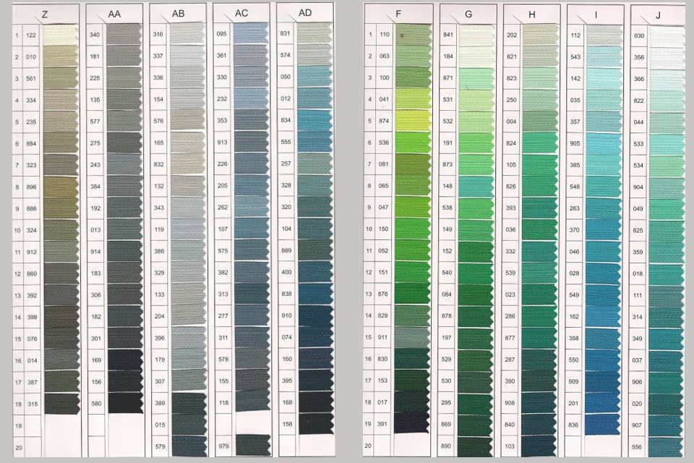Click row number 20 in column F
Viewport: 694px width, 463px height.
[368, 446]
